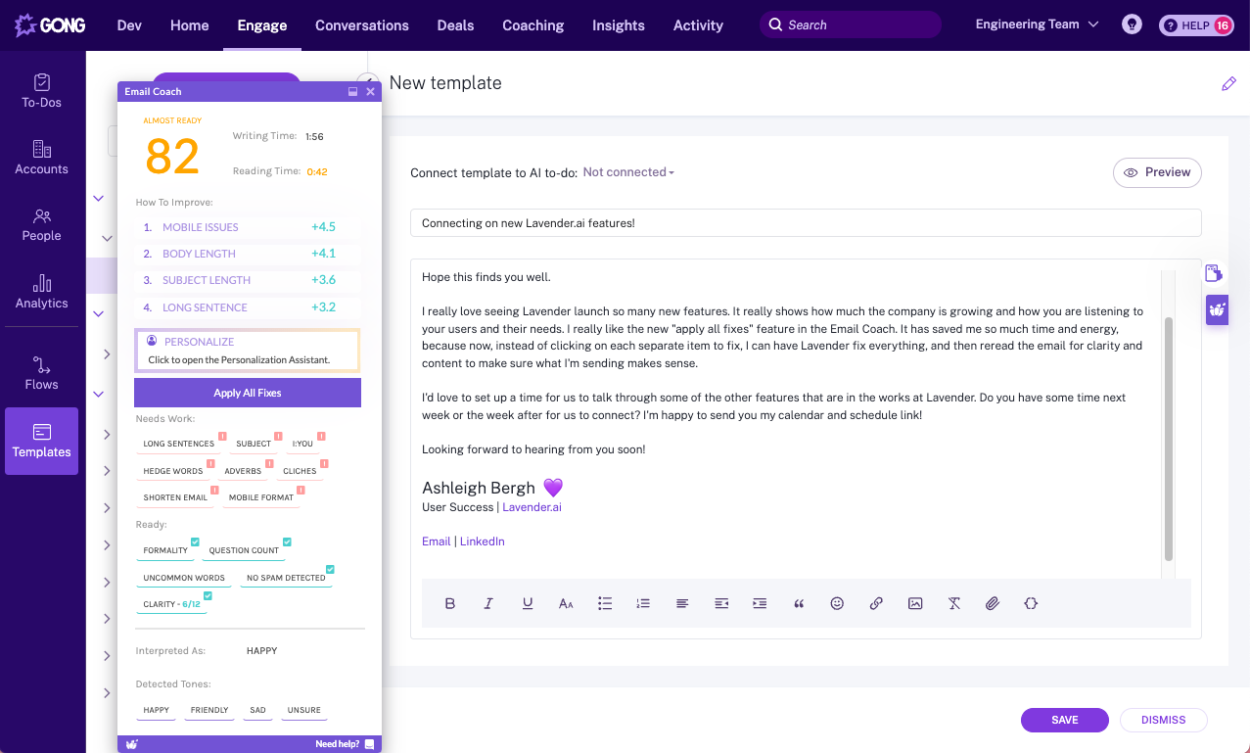Viewport: 1250px width, 753px height.
Task: Expand Long Sentence improvement item
Action: point(248,307)
